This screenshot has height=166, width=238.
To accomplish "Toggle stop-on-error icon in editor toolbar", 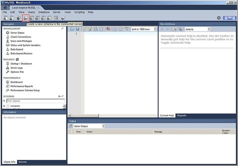I will (x=108, y=29).
